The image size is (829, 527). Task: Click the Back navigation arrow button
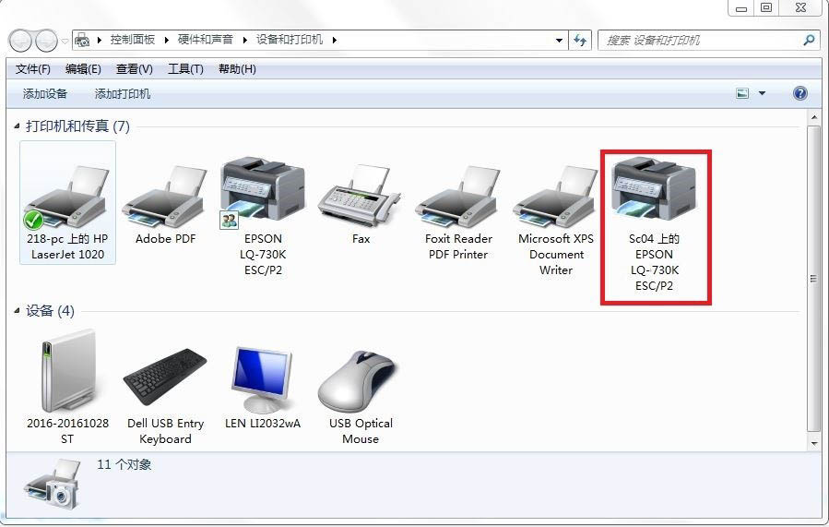pos(20,41)
